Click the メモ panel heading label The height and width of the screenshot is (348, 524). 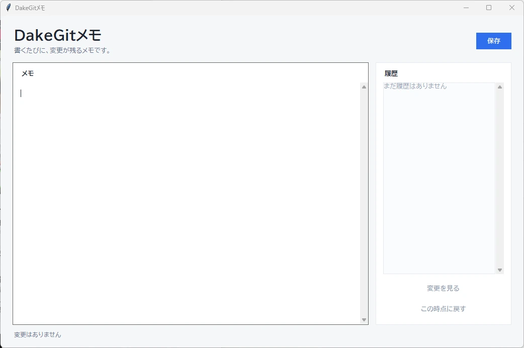(x=28, y=73)
